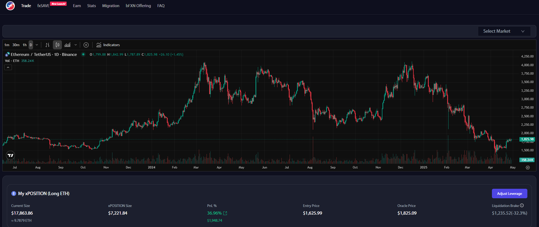
Task: Open the Earn page
Action: 77,6
